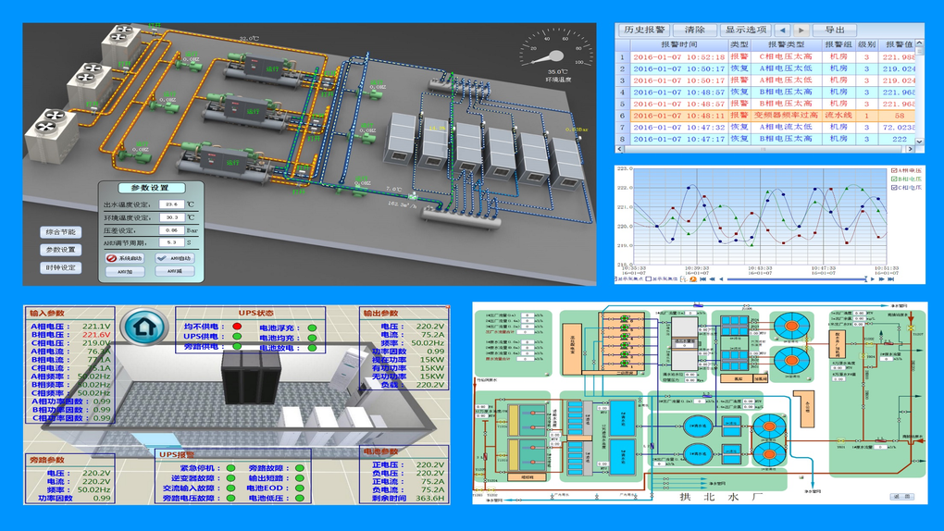Go to next alarm page with right arrow

[x=801, y=30]
